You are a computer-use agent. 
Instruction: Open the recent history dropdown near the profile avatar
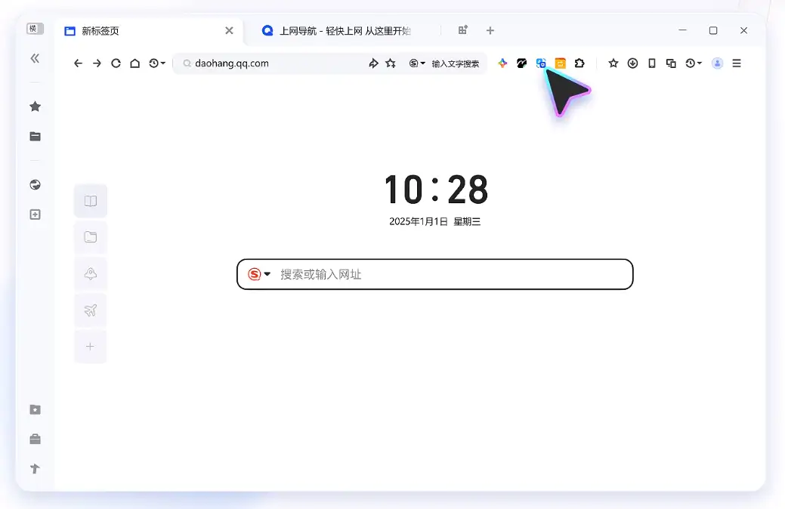[x=694, y=63]
